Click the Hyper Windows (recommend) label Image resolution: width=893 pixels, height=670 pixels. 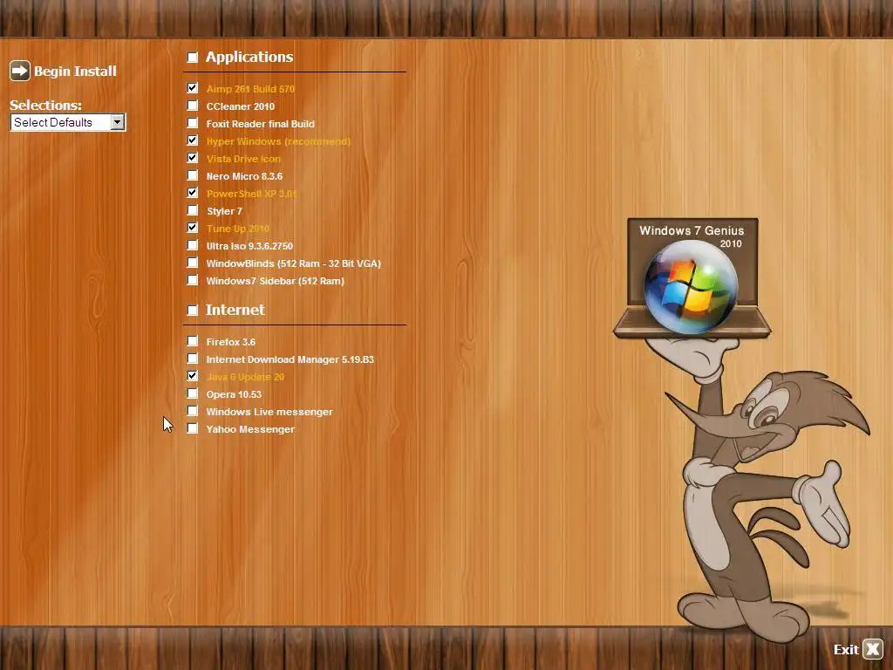(x=278, y=141)
